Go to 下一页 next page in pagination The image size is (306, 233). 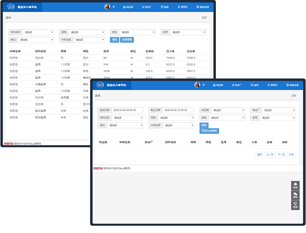[x=281, y=155]
